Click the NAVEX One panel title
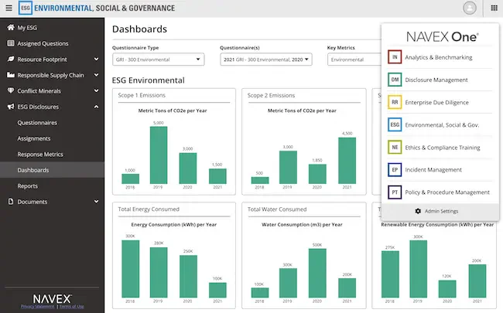This screenshot has height=313, width=503. pos(443,37)
